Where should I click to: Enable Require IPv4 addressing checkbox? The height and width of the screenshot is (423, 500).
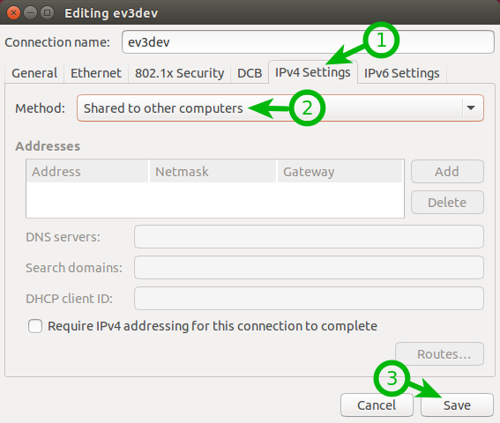pyautogui.click(x=35, y=326)
